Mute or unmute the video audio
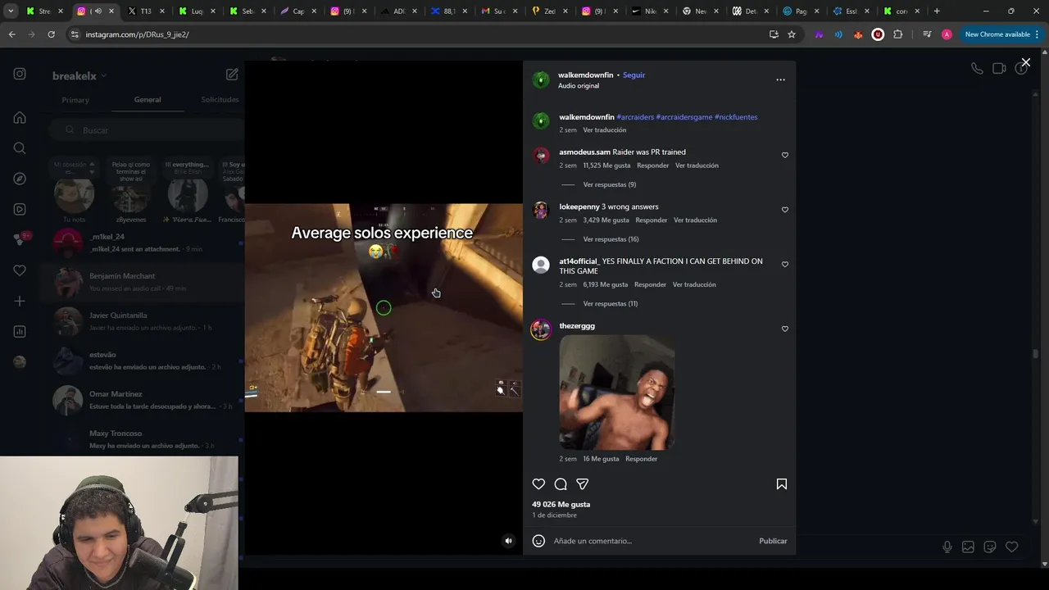The height and width of the screenshot is (590, 1049). [508, 541]
